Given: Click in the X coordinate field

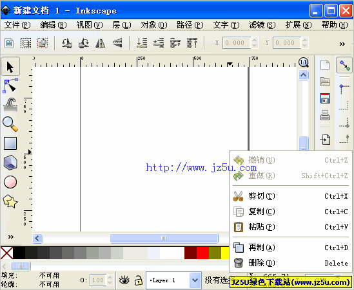Looking at the screenshot, I should 237,43.
